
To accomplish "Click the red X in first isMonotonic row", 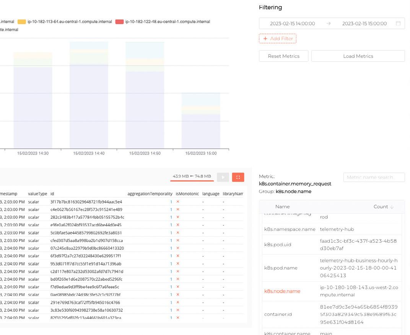I will pos(178,202).
